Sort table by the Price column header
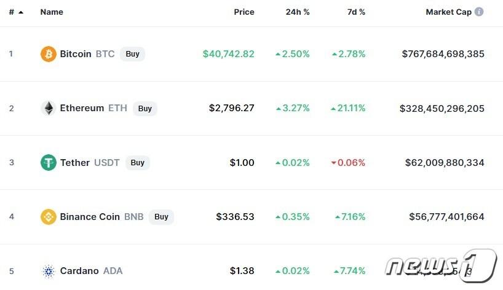The height and width of the screenshot is (290, 503). pos(244,12)
